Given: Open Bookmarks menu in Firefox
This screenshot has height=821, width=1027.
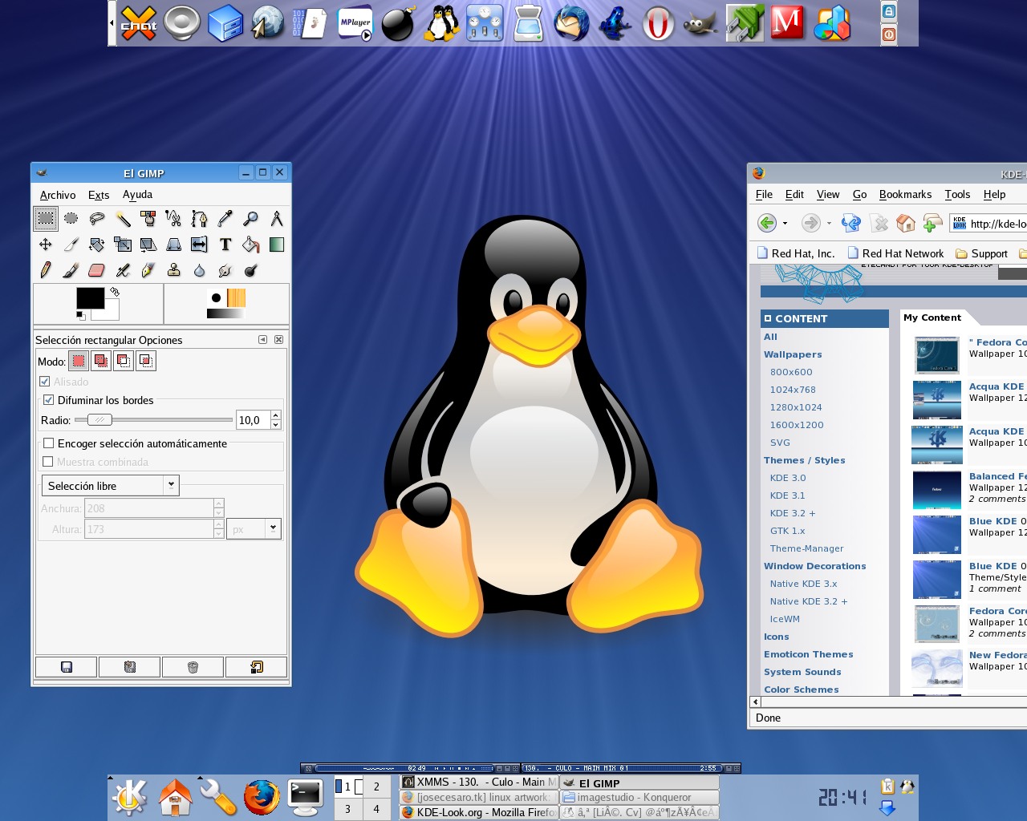Looking at the screenshot, I should click(905, 194).
